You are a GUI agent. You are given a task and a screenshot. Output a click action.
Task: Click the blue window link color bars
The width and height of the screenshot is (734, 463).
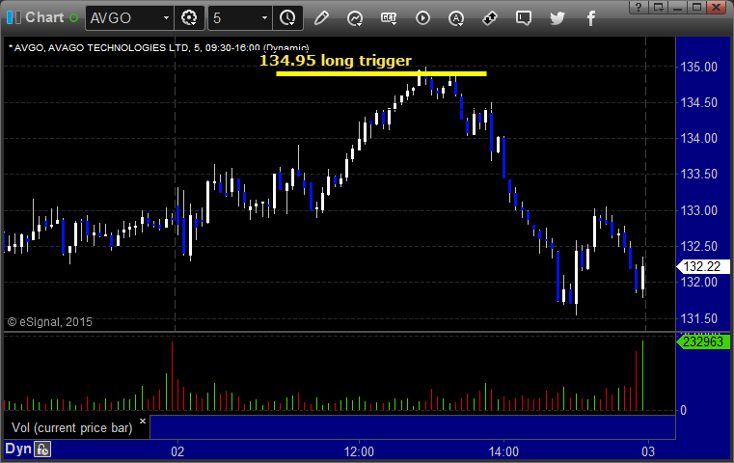coord(14,17)
